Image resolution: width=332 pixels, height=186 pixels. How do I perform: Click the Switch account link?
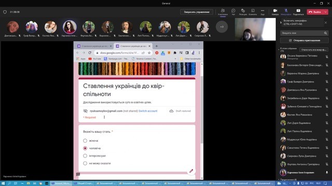pyautogui.click(x=148, y=111)
